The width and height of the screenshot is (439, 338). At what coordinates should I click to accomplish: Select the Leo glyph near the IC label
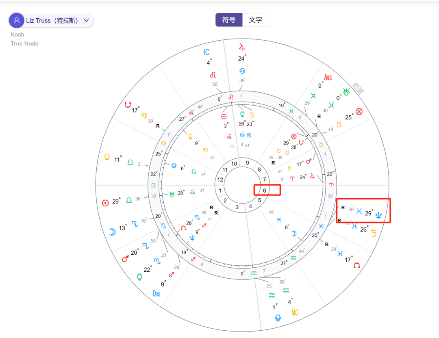[x=213, y=75]
